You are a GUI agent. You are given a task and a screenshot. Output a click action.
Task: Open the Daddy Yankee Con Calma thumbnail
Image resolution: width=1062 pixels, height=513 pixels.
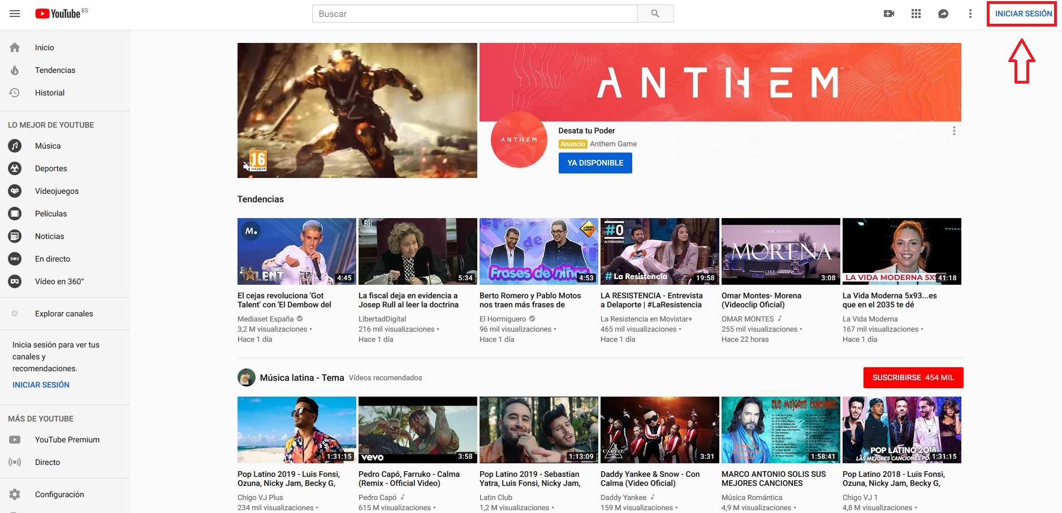tap(660, 429)
